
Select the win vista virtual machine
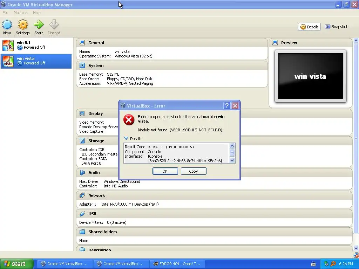point(36,61)
